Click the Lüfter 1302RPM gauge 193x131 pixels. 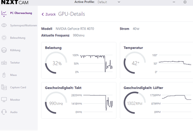pos(135,103)
